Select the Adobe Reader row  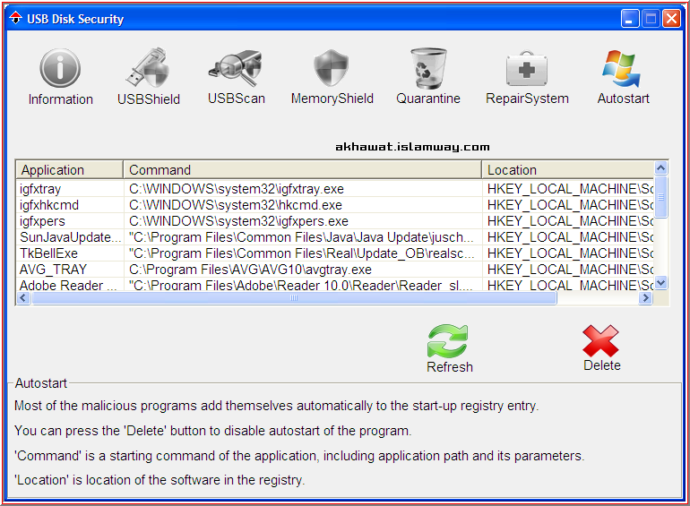click(x=335, y=285)
